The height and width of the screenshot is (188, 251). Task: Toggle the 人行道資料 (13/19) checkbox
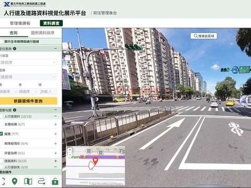(2, 116)
